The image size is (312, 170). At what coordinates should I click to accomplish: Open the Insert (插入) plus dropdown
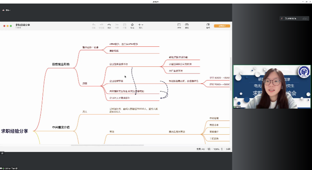pos(140,25)
